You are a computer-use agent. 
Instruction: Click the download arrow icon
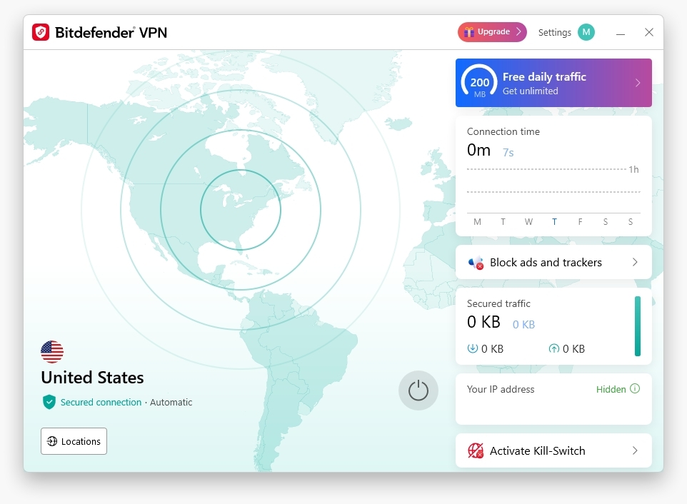click(x=472, y=348)
